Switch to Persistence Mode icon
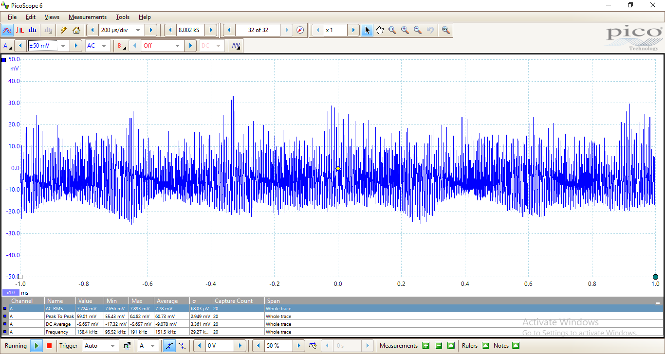The image size is (665, 354). point(20,30)
